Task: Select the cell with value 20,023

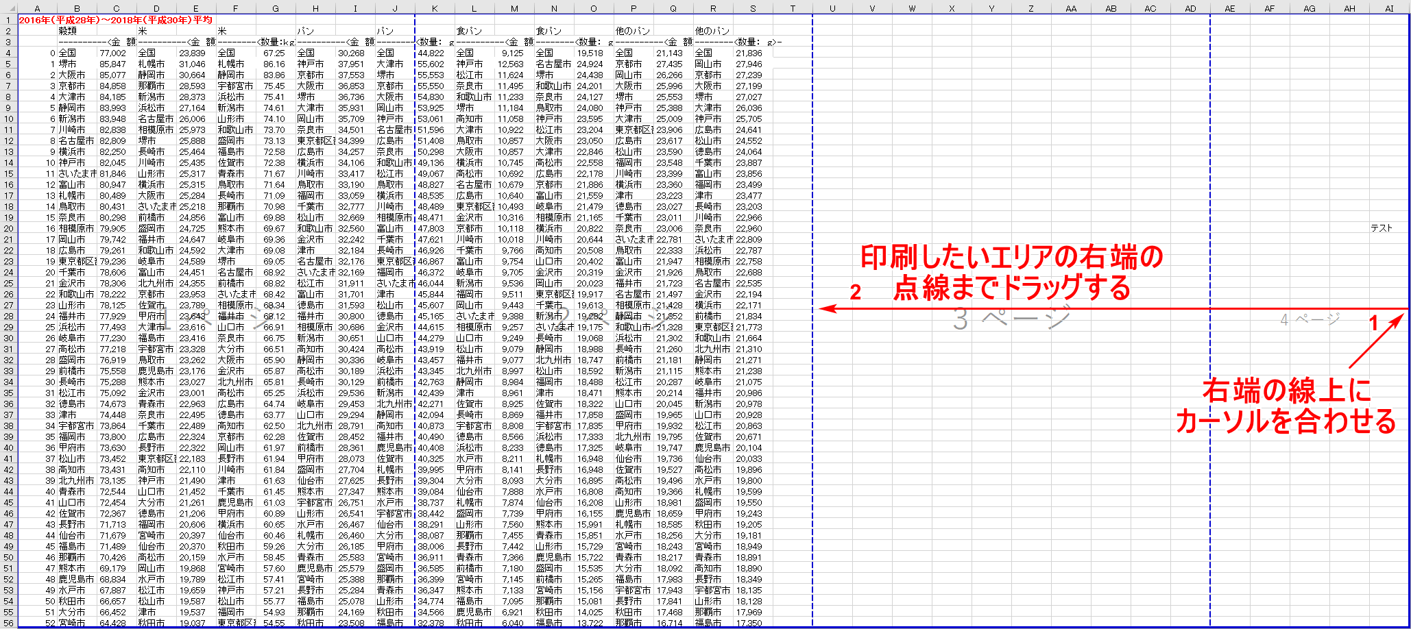Action: (594, 283)
